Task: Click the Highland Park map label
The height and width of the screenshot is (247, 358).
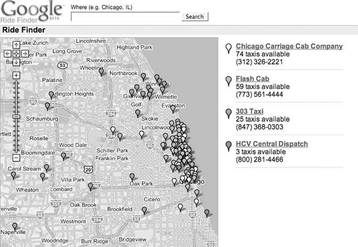Action: pyautogui.click(x=134, y=47)
